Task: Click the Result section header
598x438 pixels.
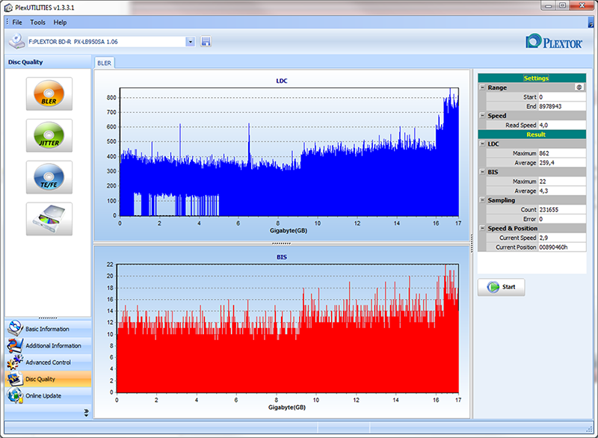Action: (532, 135)
